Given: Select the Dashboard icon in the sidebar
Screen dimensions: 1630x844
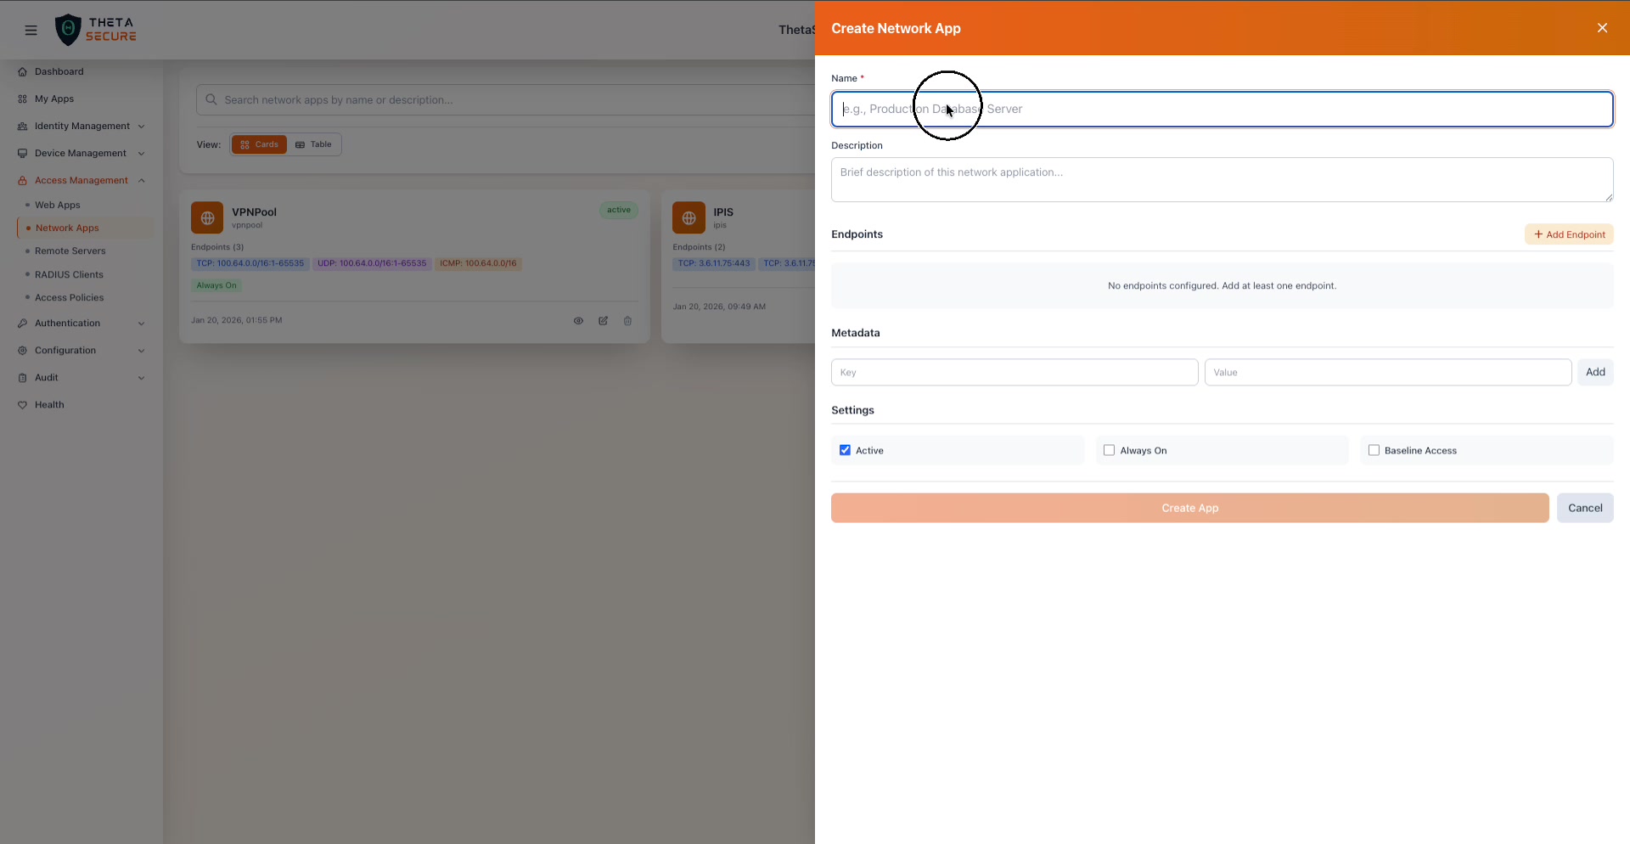Looking at the screenshot, I should (24, 71).
